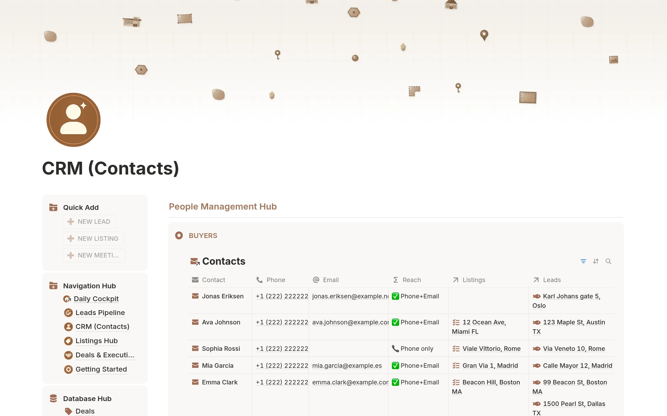Image resolution: width=667 pixels, height=416 pixels.
Task: Open the Getting Started page link
Action: click(x=101, y=370)
